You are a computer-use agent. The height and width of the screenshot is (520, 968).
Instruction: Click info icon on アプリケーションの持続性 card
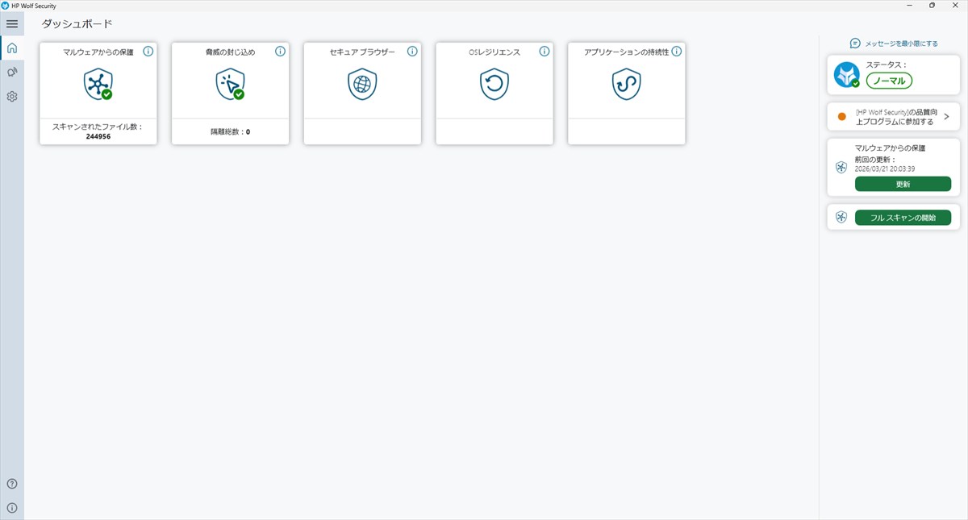click(677, 52)
